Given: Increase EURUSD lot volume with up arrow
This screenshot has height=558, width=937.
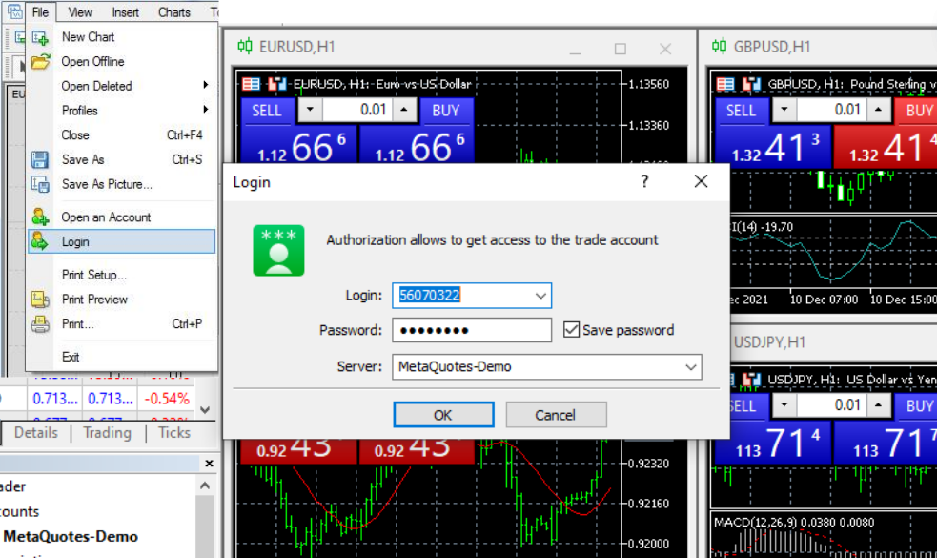Looking at the screenshot, I should tap(404, 111).
